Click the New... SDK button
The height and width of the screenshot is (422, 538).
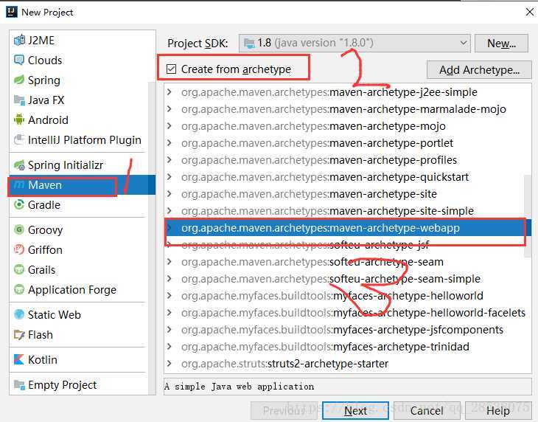501,44
